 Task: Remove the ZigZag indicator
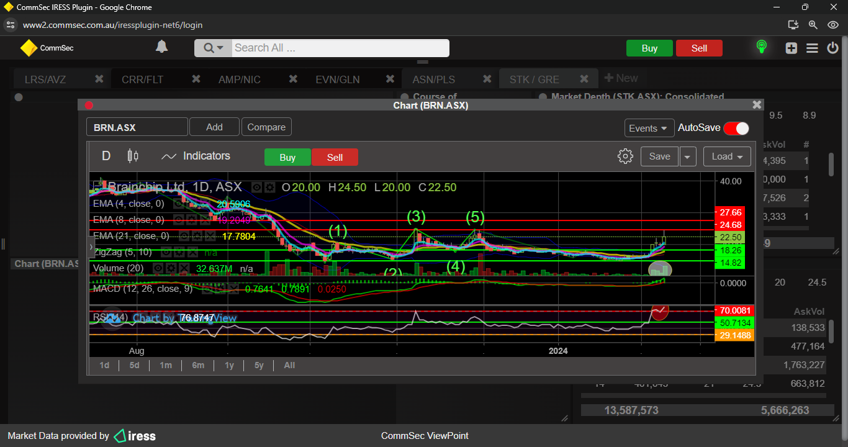pyautogui.click(x=192, y=252)
